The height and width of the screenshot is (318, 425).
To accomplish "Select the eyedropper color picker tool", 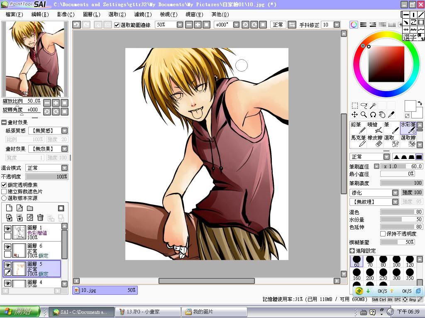I will coord(391,115).
